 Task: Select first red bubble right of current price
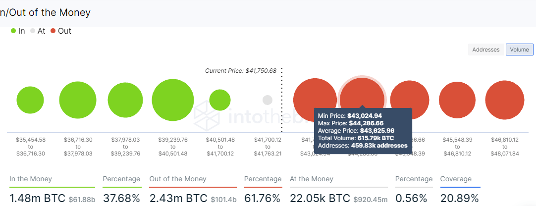[315, 100]
